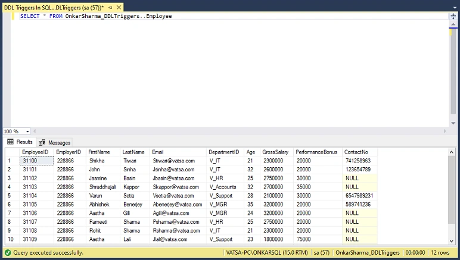Click the Age column header
460x260 pixels.
click(252, 152)
